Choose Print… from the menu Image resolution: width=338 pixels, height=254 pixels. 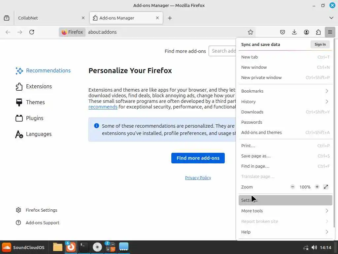(286, 146)
